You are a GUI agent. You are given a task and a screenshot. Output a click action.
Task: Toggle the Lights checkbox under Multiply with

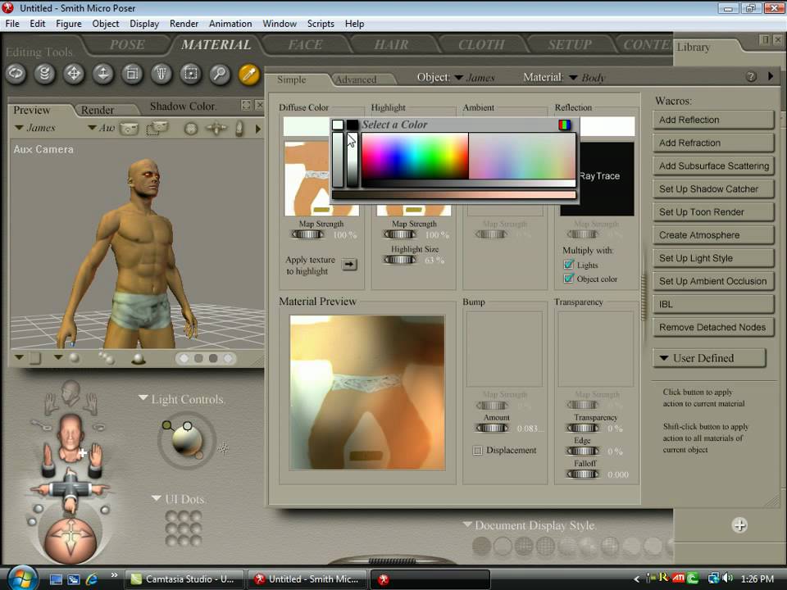click(x=569, y=265)
